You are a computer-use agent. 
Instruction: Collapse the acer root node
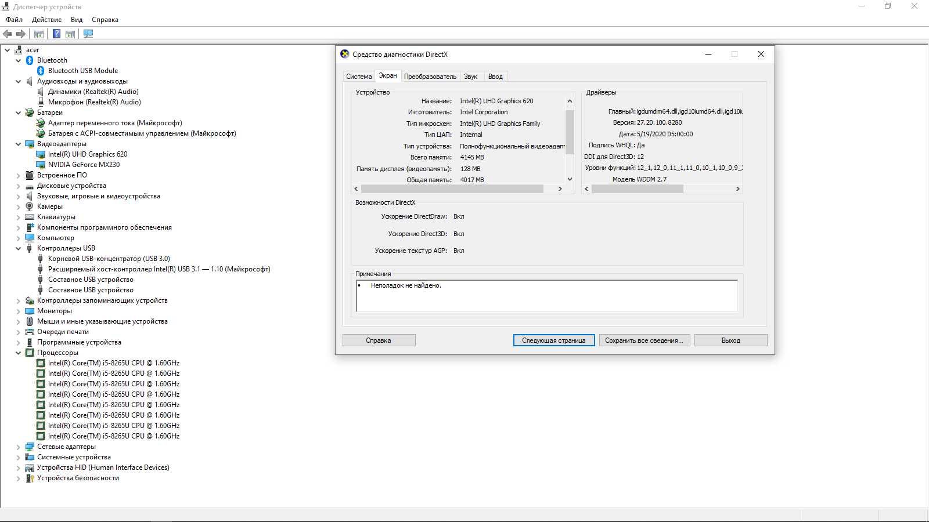point(8,50)
